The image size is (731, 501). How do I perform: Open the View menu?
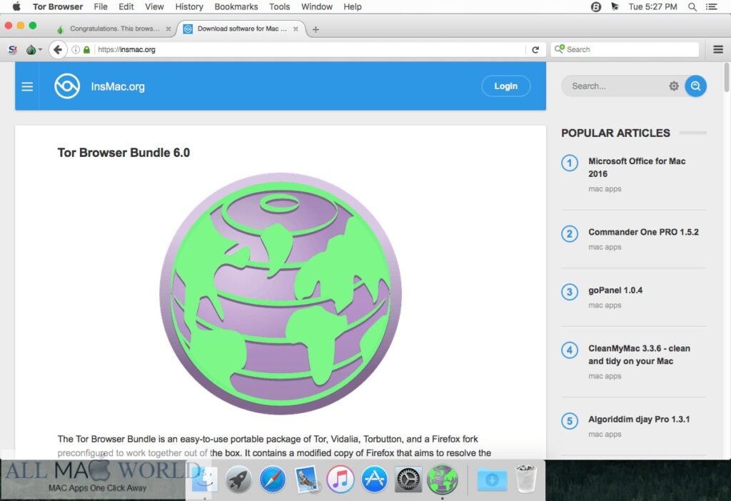pyautogui.click(x=154, y=6)
